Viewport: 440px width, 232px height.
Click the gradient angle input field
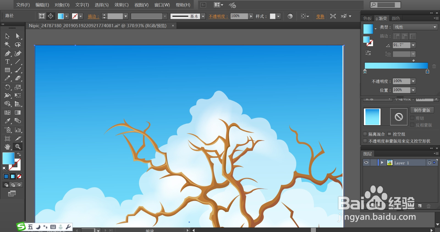(x=402, y=45)
